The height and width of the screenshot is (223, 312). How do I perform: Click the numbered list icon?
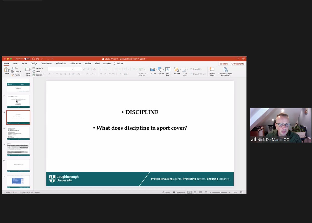pyautogui.click(x=107, y=69)
